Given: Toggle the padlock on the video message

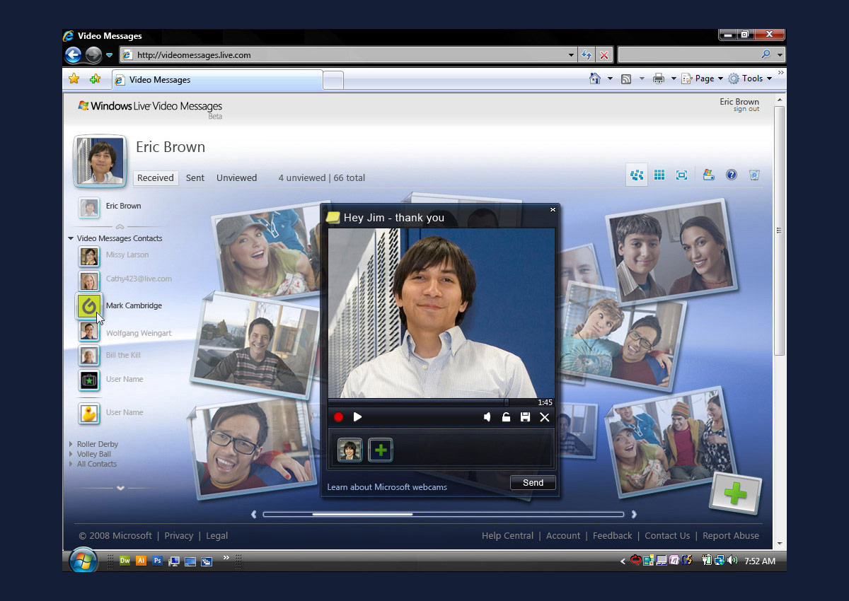Looking at the screenshot, I should point(506,417).
